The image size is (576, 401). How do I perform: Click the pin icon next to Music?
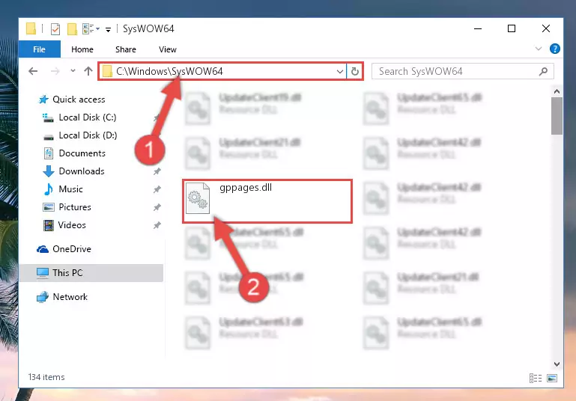[x=157, y=189]
